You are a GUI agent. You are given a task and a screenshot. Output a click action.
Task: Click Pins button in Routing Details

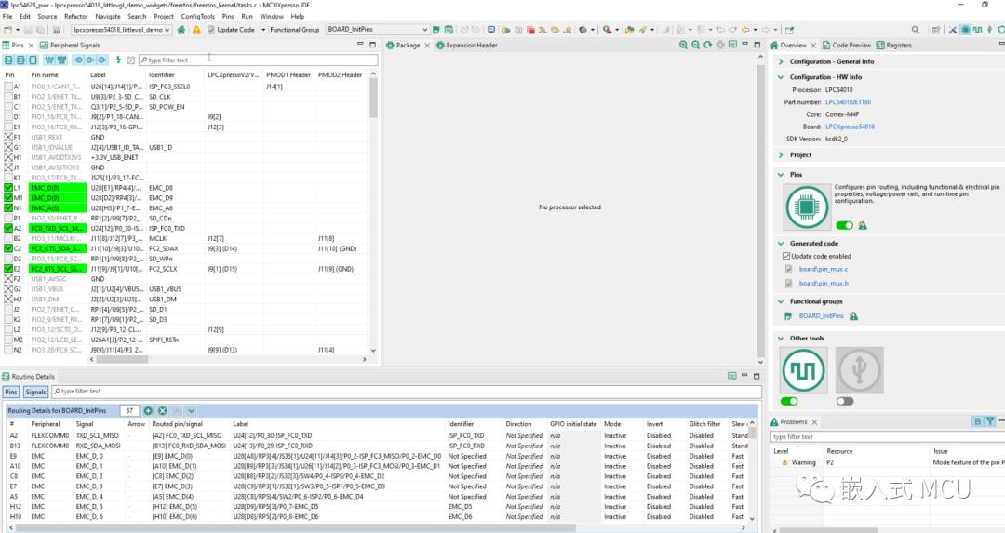click(11, 392)
